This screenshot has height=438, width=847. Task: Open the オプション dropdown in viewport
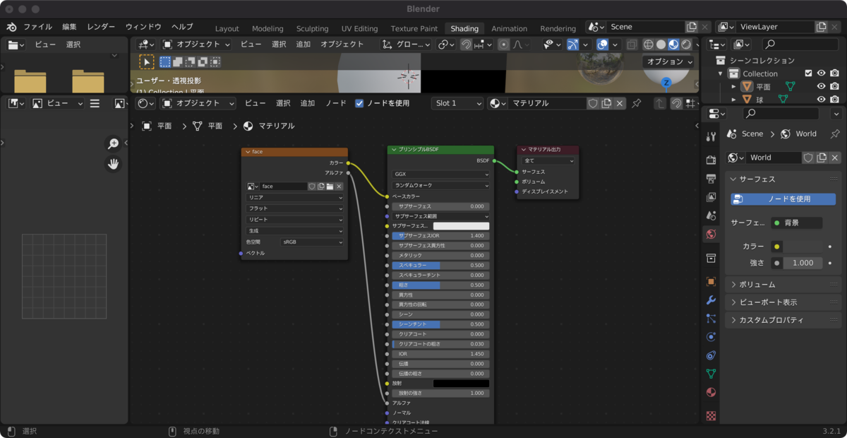pos(668,61)
